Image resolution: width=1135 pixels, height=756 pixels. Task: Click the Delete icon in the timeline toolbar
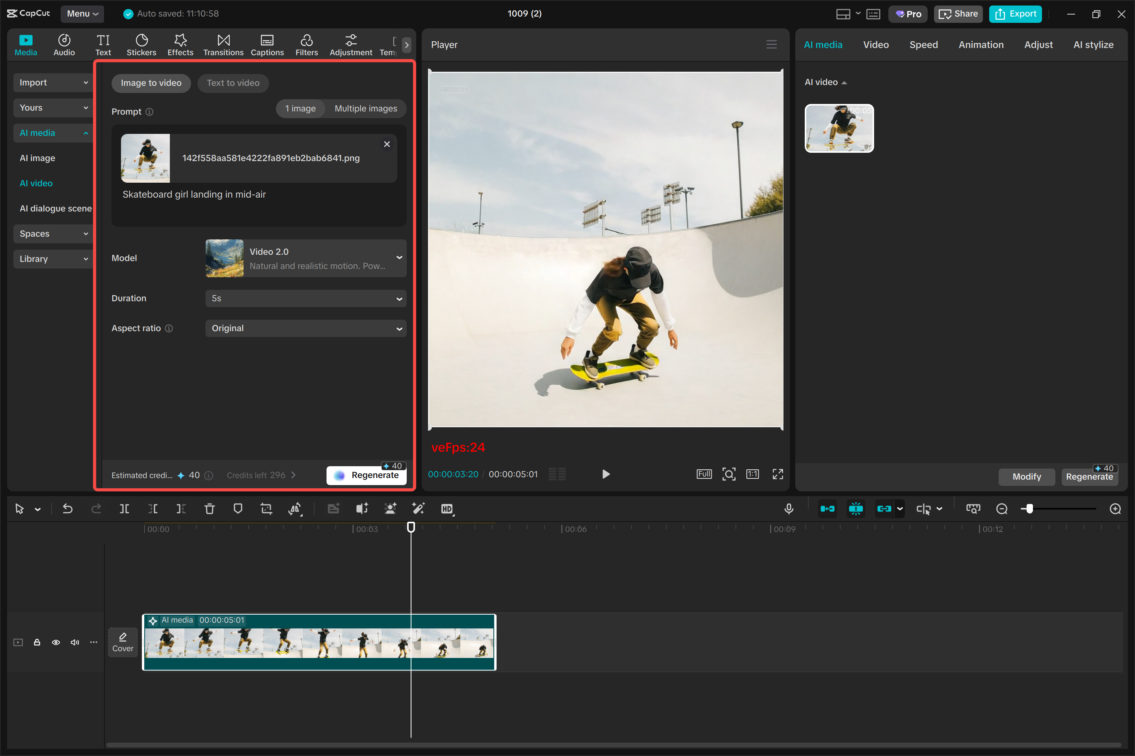209,509
